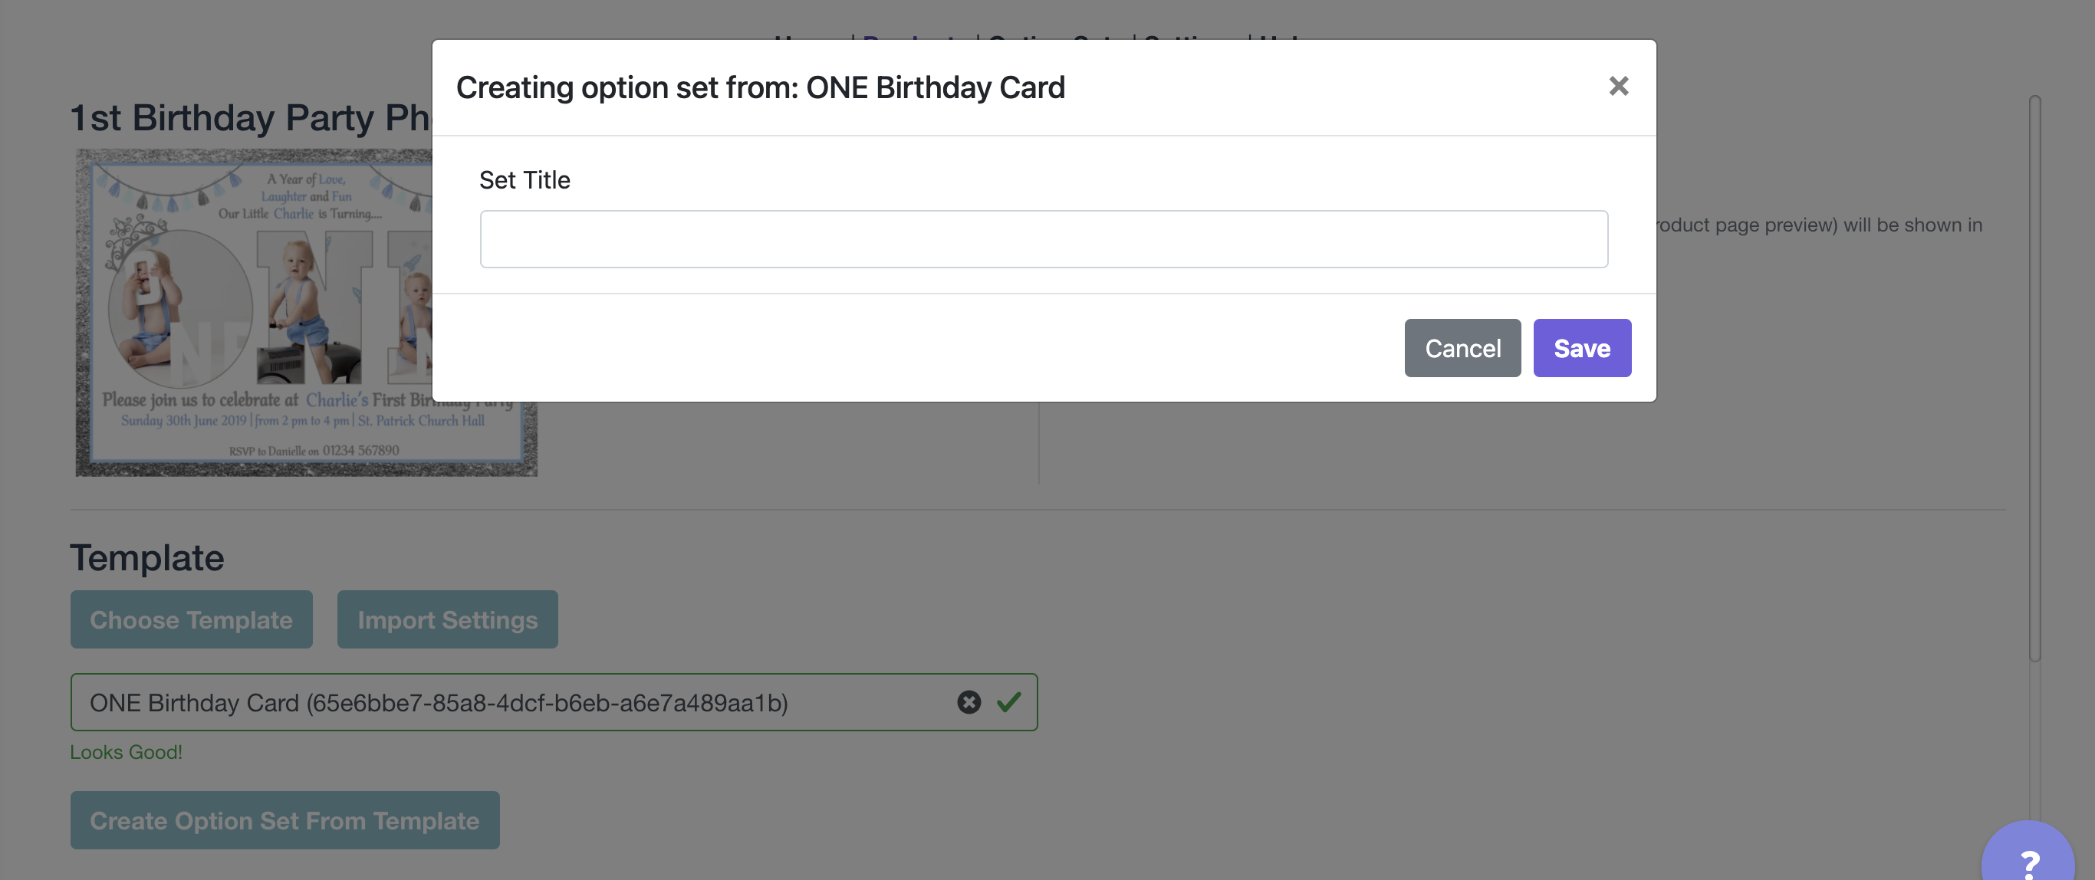The width and height of the screenshot is (2095, 880).
Task: Click the green validation checkmark icon
Action: click(1008, 703)
